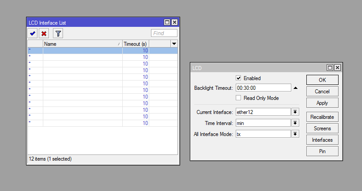
Task: Click the All Interface Mode field tx
Action: pos(263,134)
